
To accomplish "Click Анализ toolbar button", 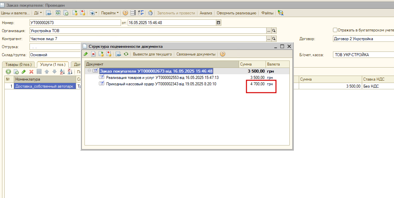I will tap(206, 13).
